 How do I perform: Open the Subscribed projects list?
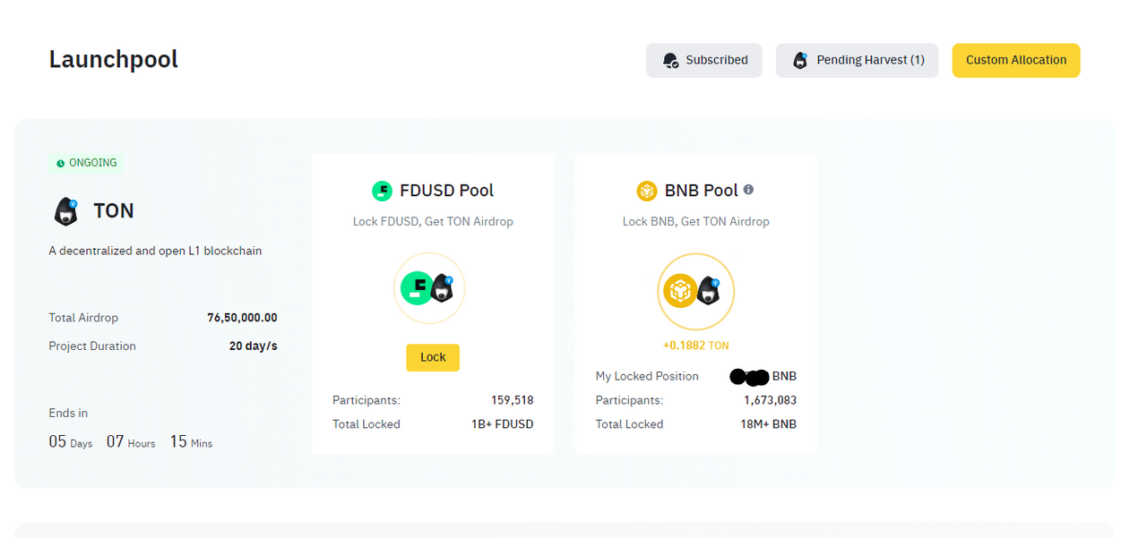pyautogui.click(x=703, y=60)
